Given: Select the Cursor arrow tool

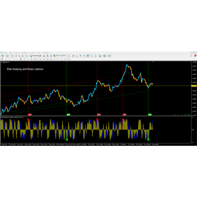Looking at the screenshot, I should [x=2, y=59].
